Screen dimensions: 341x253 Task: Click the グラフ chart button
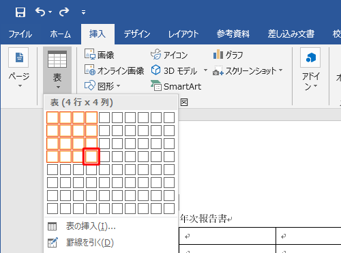coord(228,55)
